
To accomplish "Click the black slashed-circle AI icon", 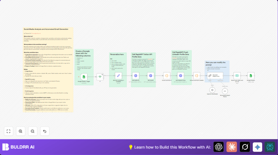I will coord(245,147).
